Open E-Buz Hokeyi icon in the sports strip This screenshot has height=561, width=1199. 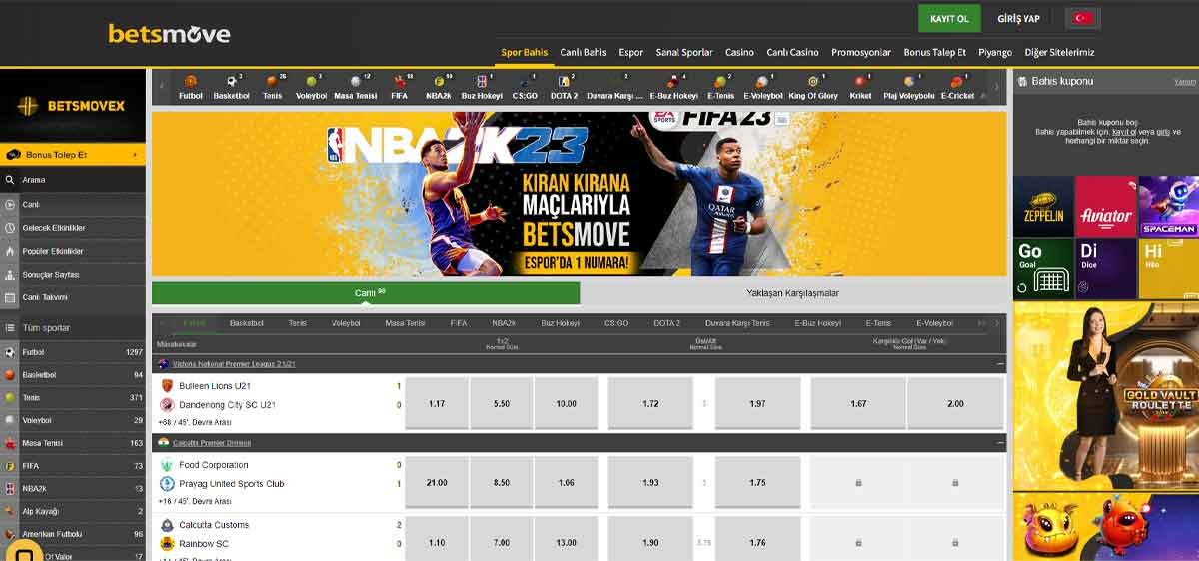pos(673,87)
